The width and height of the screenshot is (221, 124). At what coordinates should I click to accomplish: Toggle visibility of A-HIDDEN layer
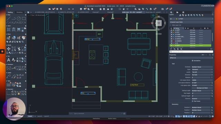tap(172, 41)
